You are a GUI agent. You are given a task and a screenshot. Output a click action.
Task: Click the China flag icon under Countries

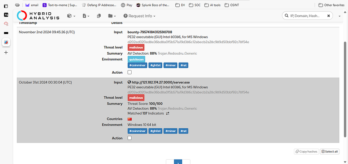pyautogui.click(x=130, y=119)
